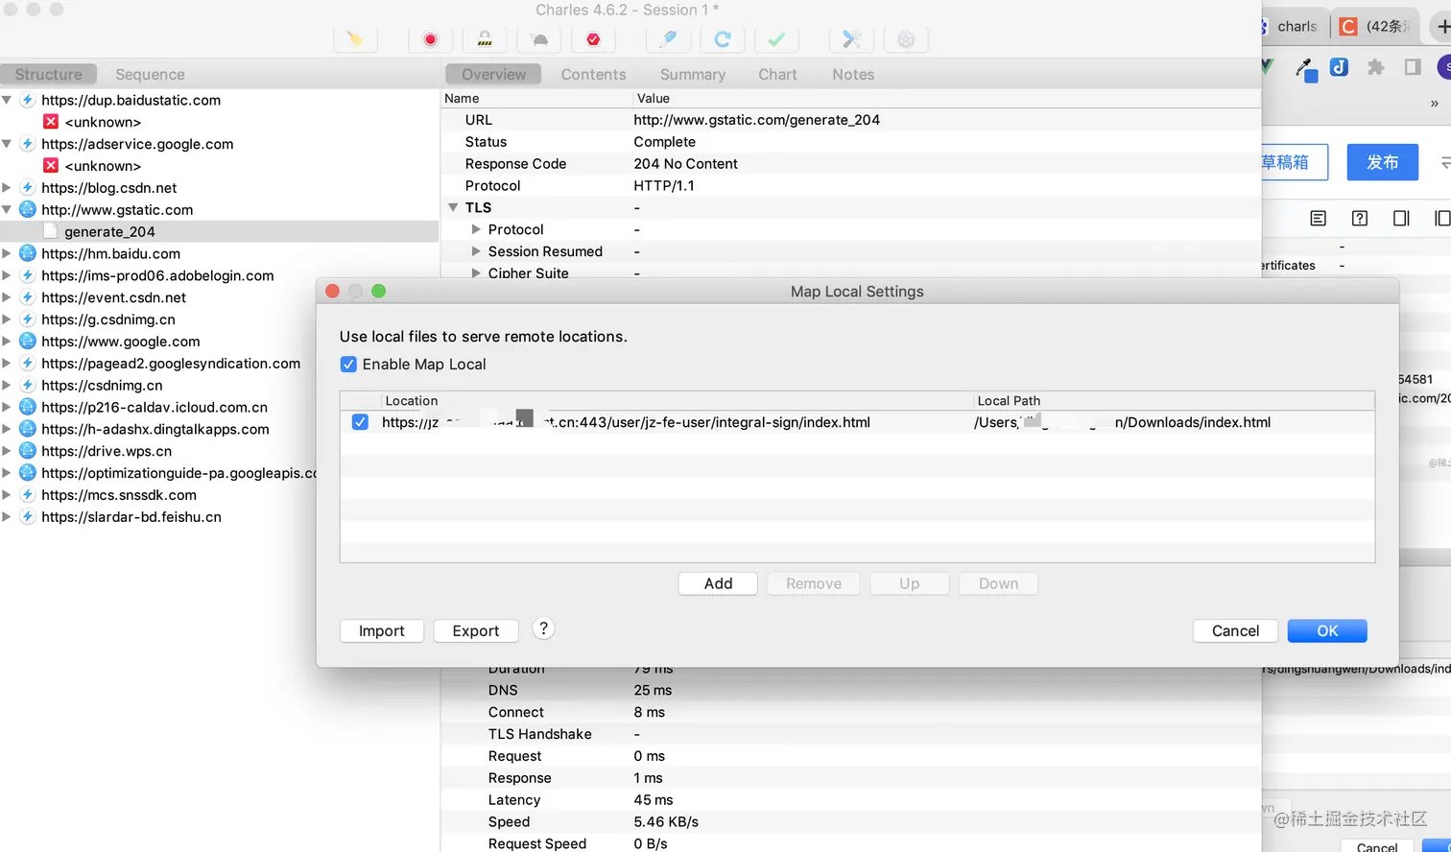
Task: Open the Summary tab
Action: click(693, 74)
